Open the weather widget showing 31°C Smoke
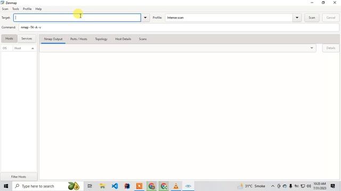This screenshot has height=191, width=341. point(251,186)
